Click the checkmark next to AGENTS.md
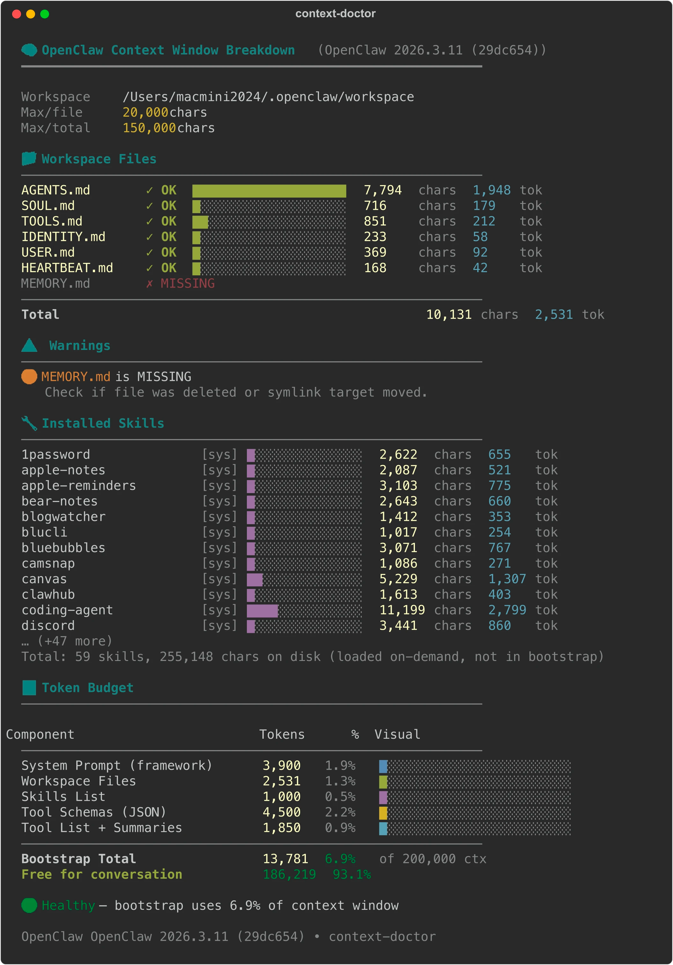The image size is (673, 965). pos(149,190)
